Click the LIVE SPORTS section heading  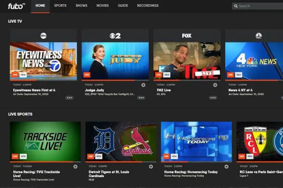click(x=20, y=114)
